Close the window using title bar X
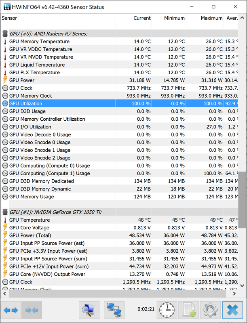This screenshot has height=323, width=247. (235, 7)
